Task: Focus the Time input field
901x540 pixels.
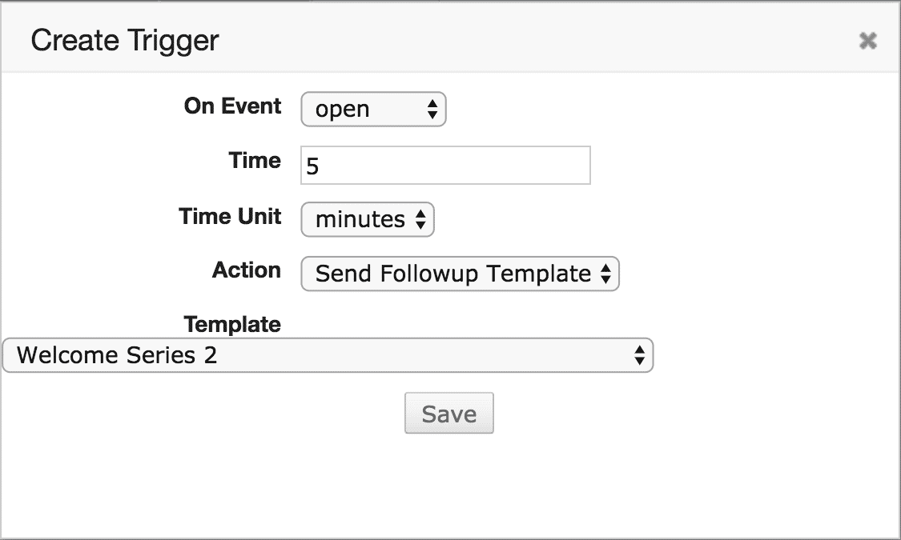Action: coord(445,166)
